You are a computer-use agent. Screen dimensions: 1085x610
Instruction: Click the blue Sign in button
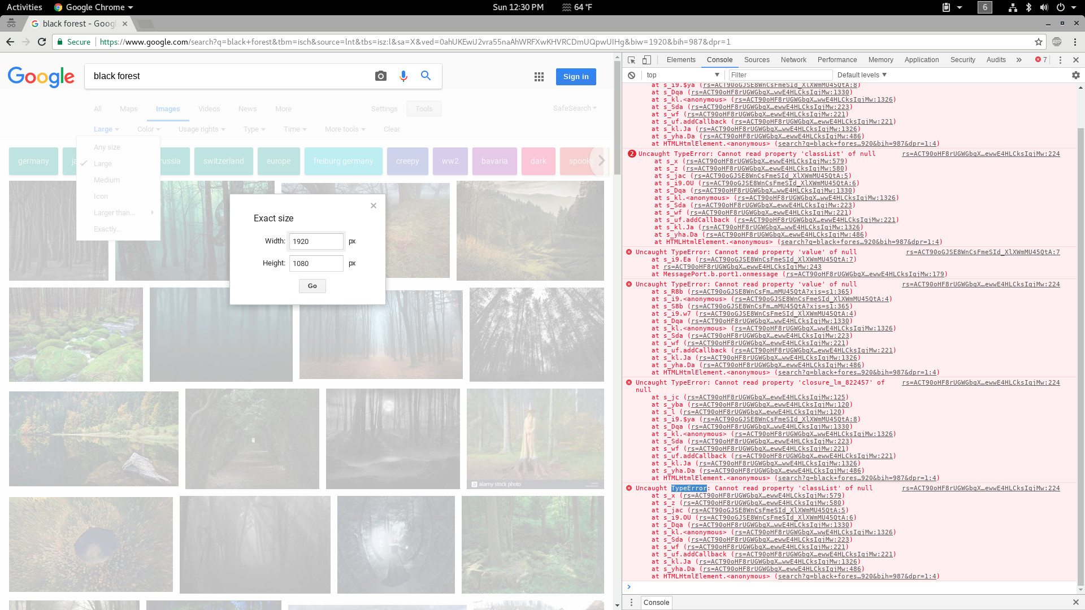[x=576, y=77]
